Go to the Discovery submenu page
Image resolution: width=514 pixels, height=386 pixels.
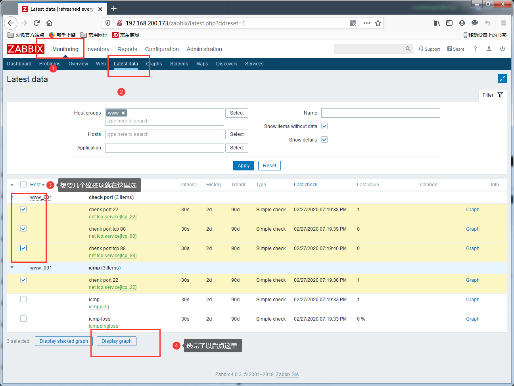[226, 64]
